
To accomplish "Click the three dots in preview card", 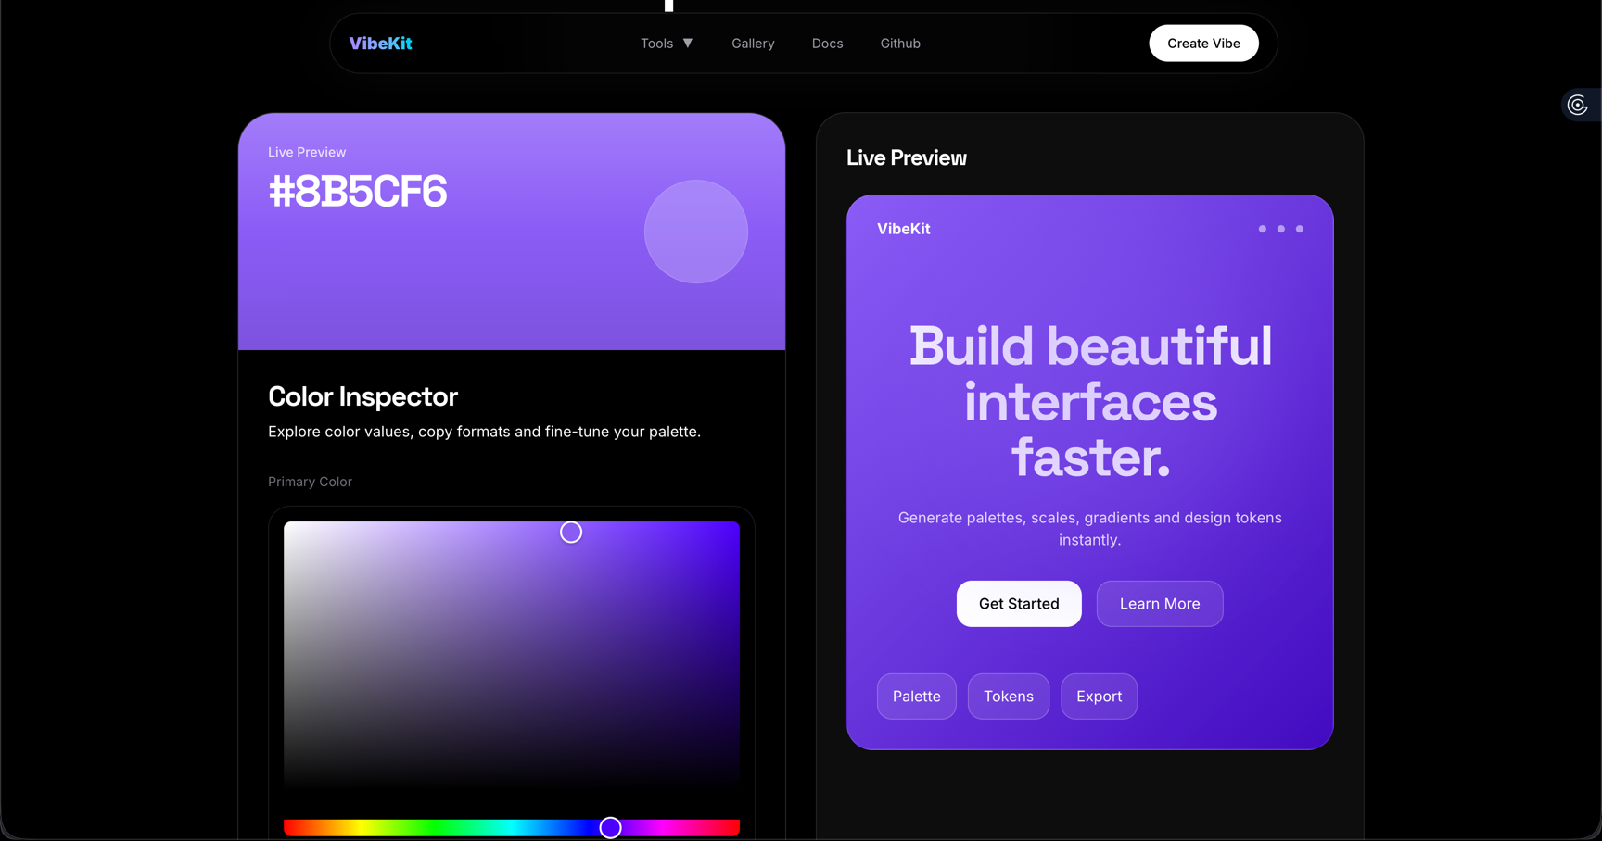I will [1280, 229].
